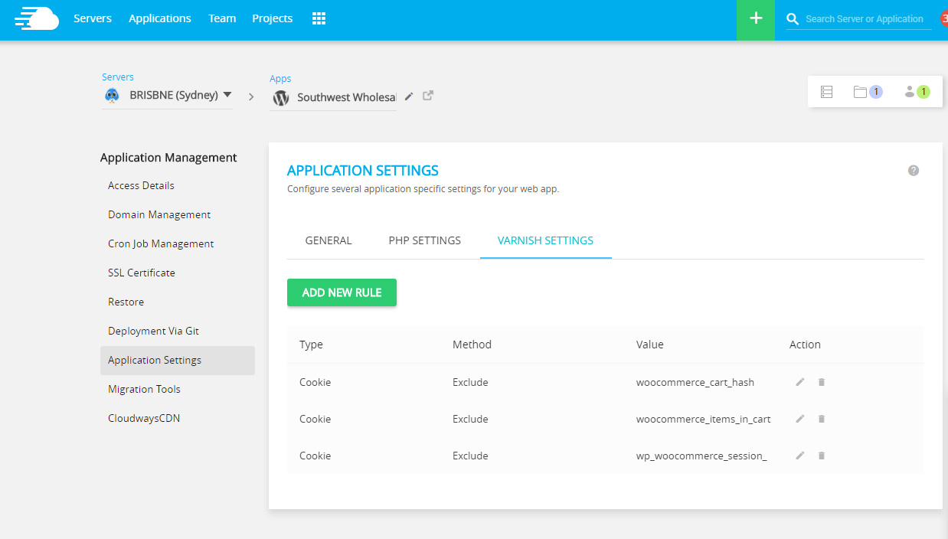Click the search magnifier icon
The image size is (948, 539).
coord(793,18)
